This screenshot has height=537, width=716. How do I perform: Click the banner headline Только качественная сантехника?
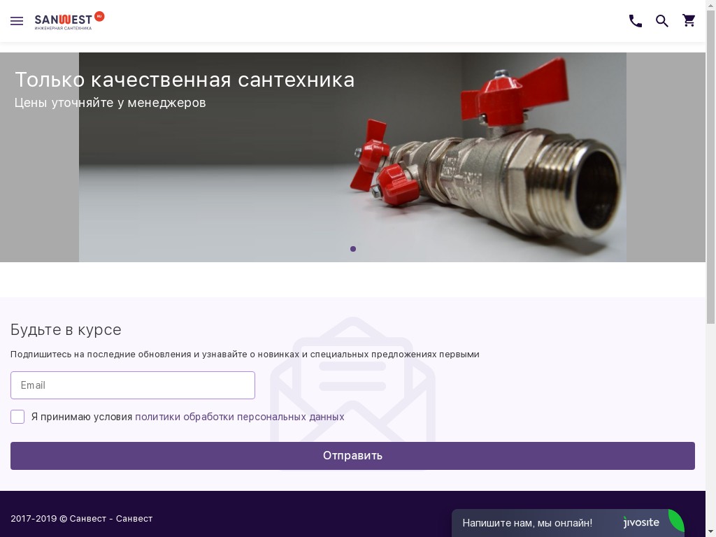185,80
